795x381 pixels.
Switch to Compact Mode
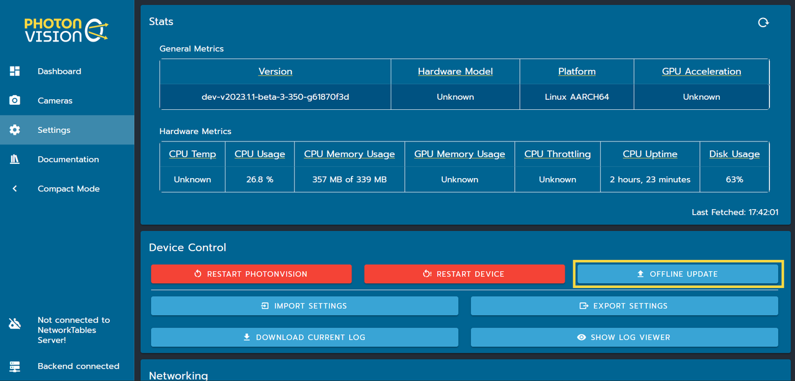click(67, 189)
